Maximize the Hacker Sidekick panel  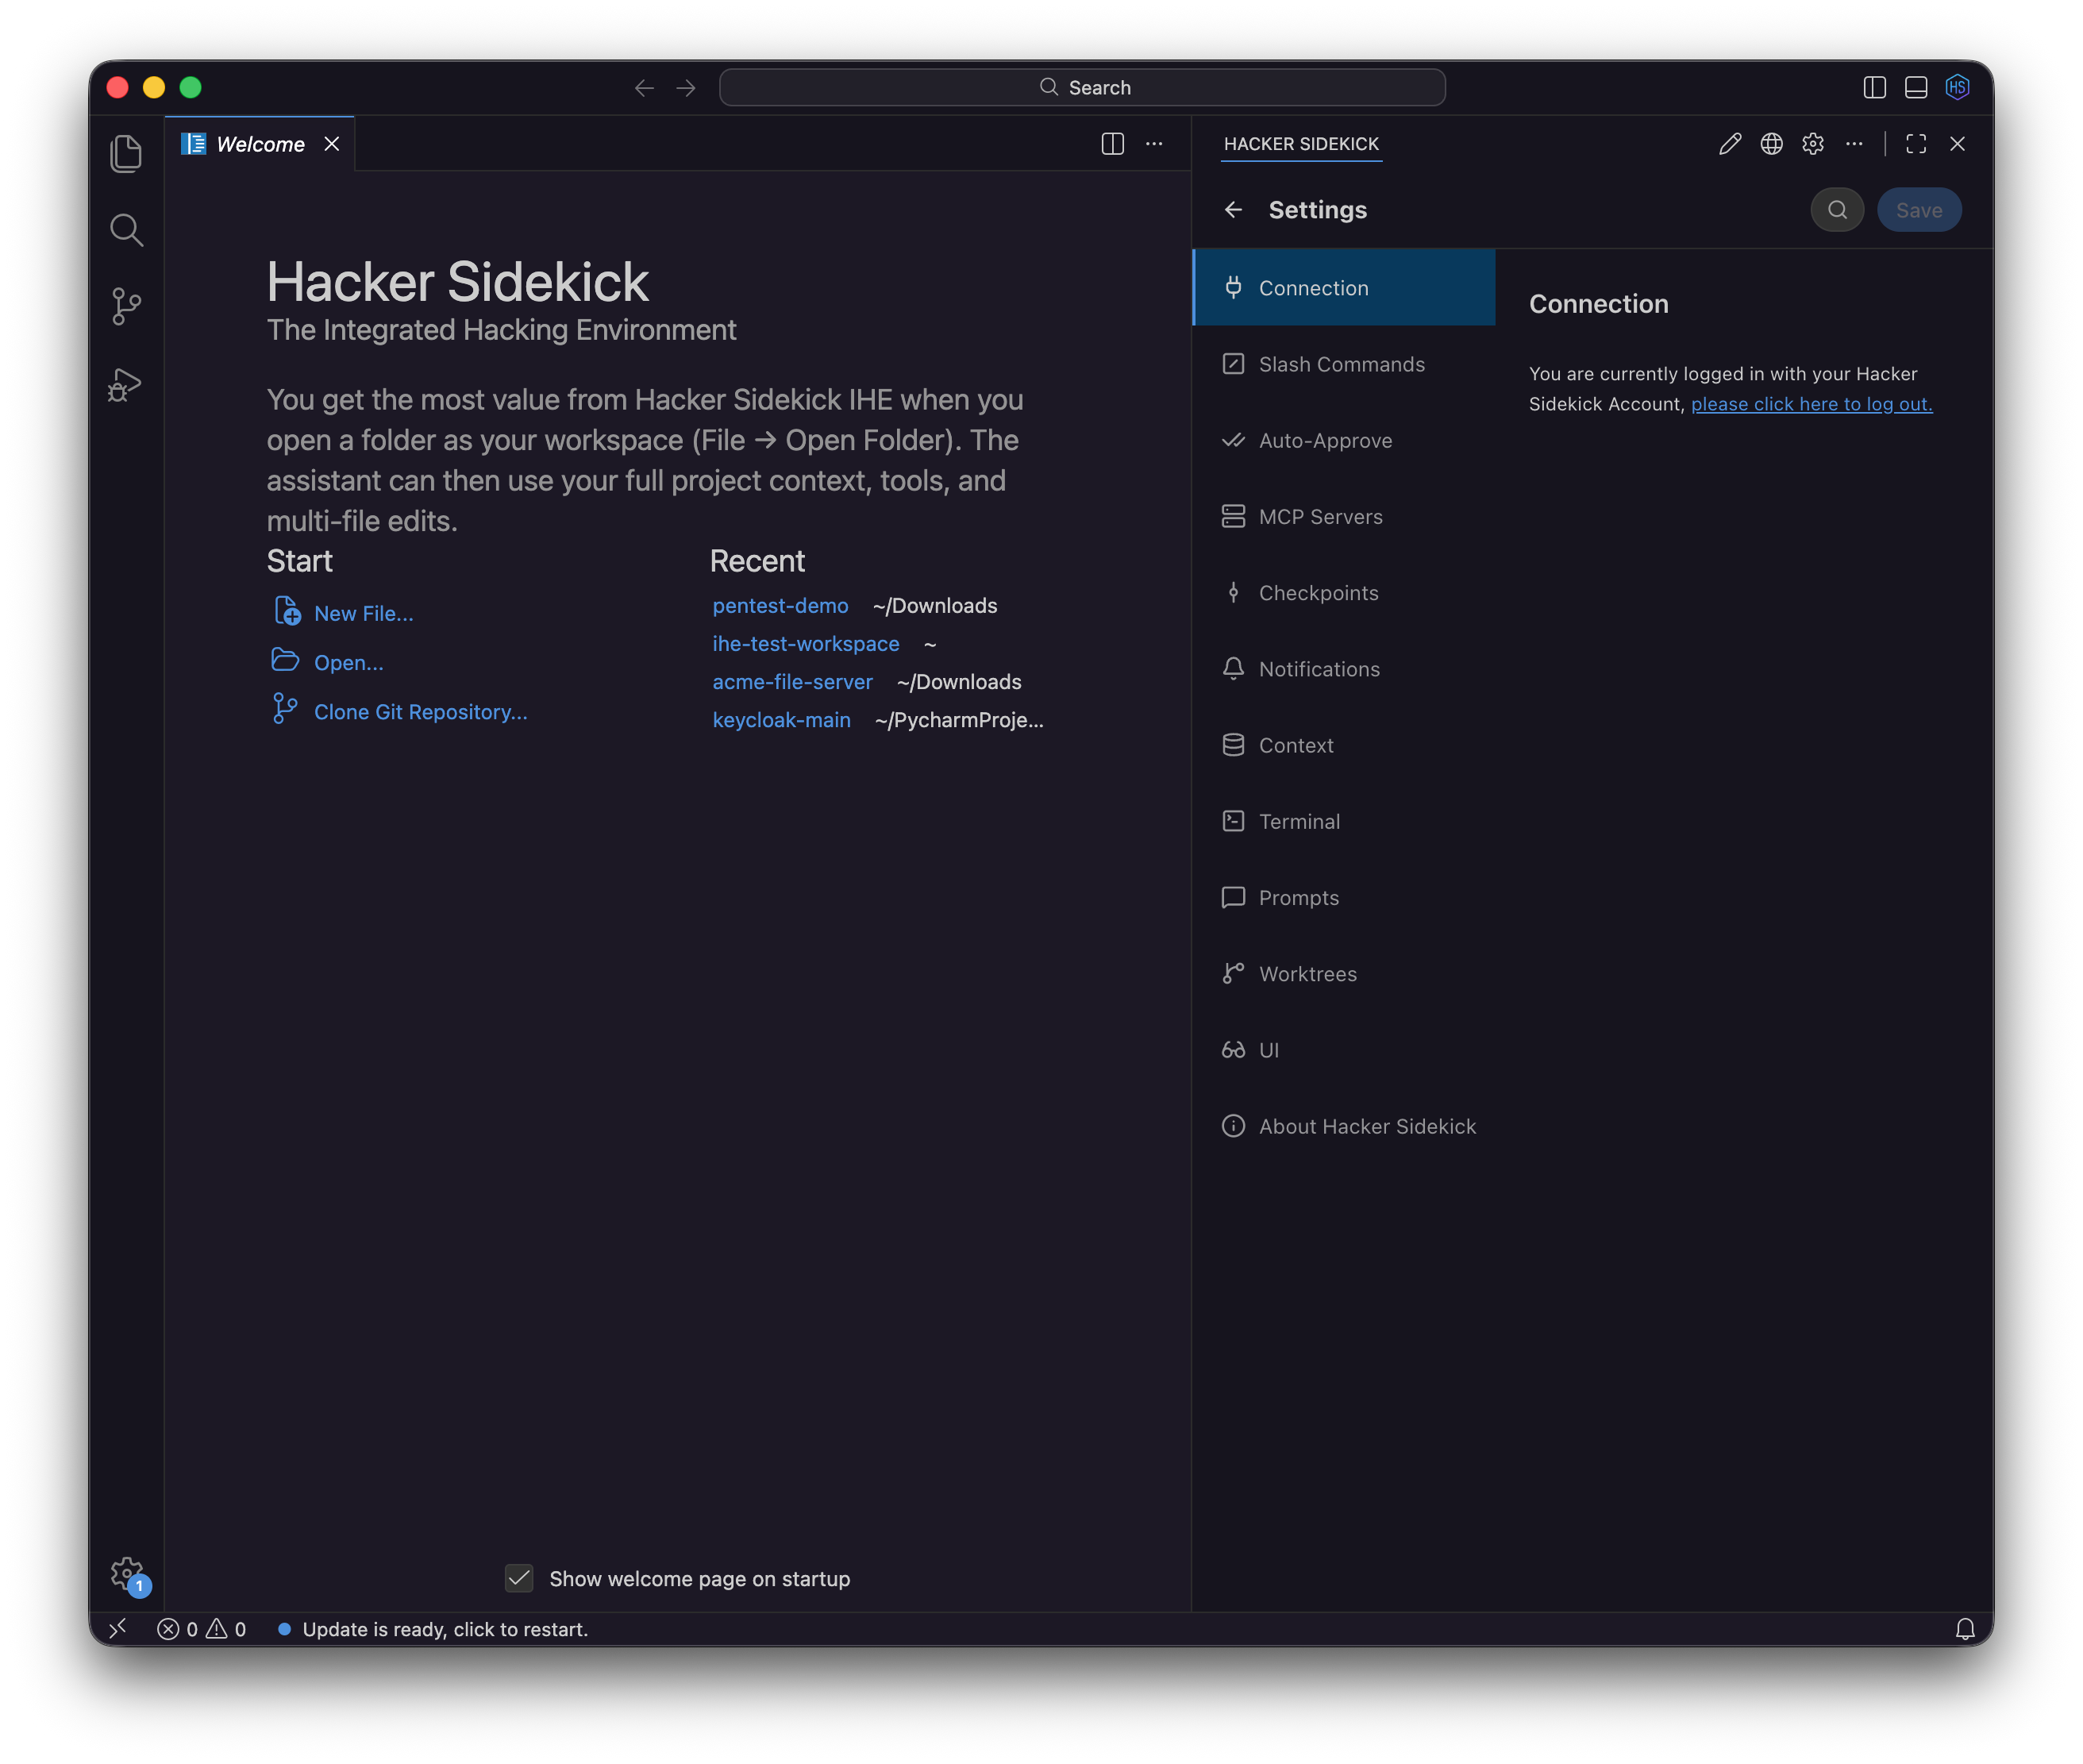click(x=1915, y=144)
